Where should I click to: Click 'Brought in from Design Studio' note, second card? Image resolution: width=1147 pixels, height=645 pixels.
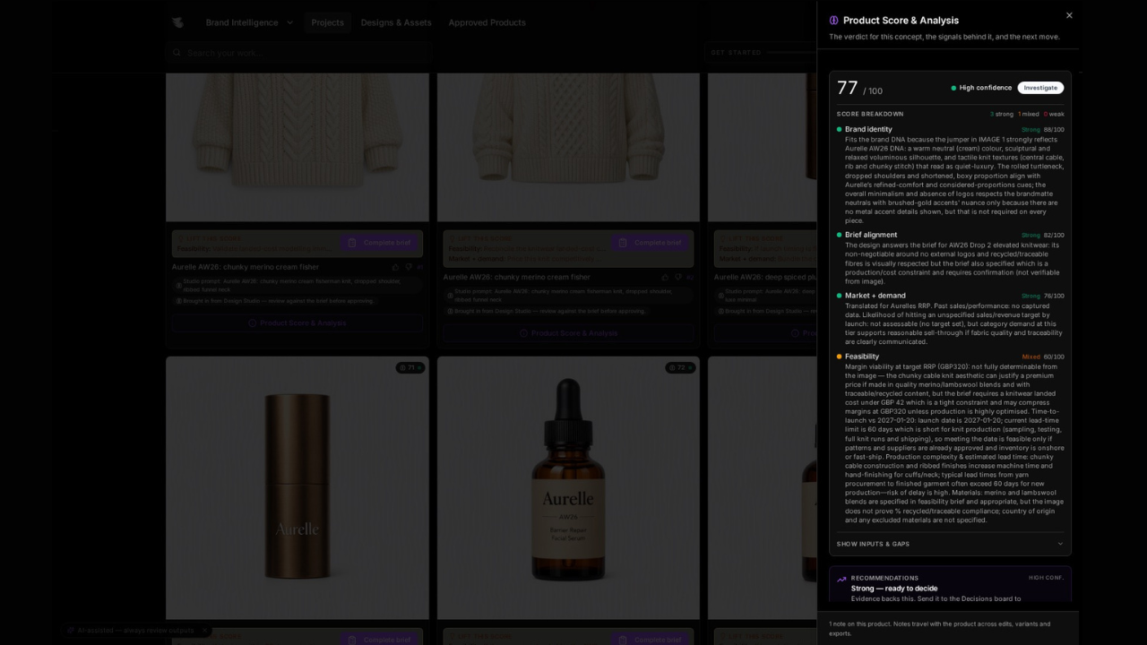[547, 311]
